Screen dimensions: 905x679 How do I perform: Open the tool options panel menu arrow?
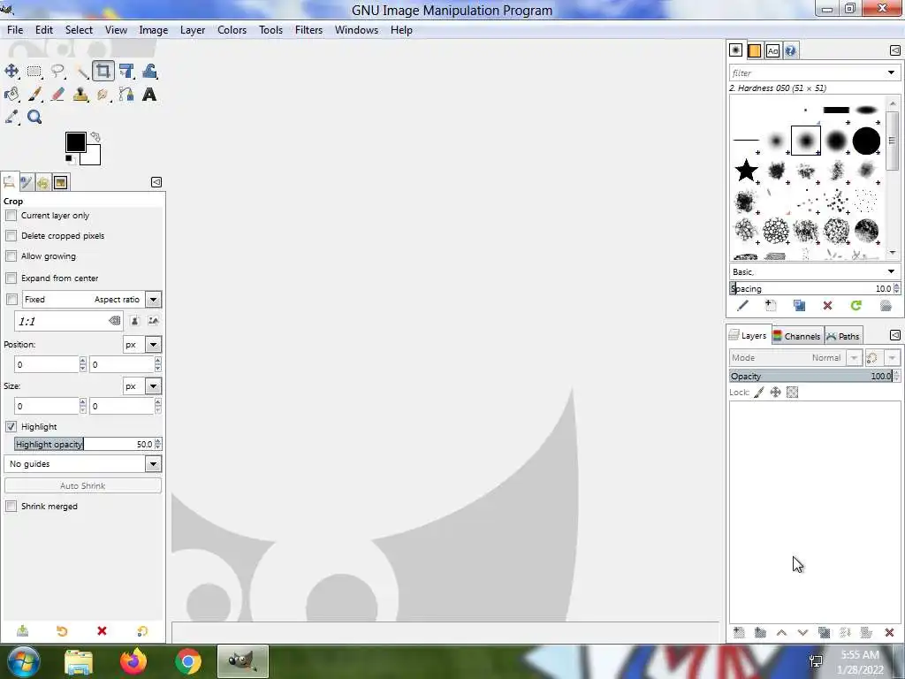pos(156,182)
